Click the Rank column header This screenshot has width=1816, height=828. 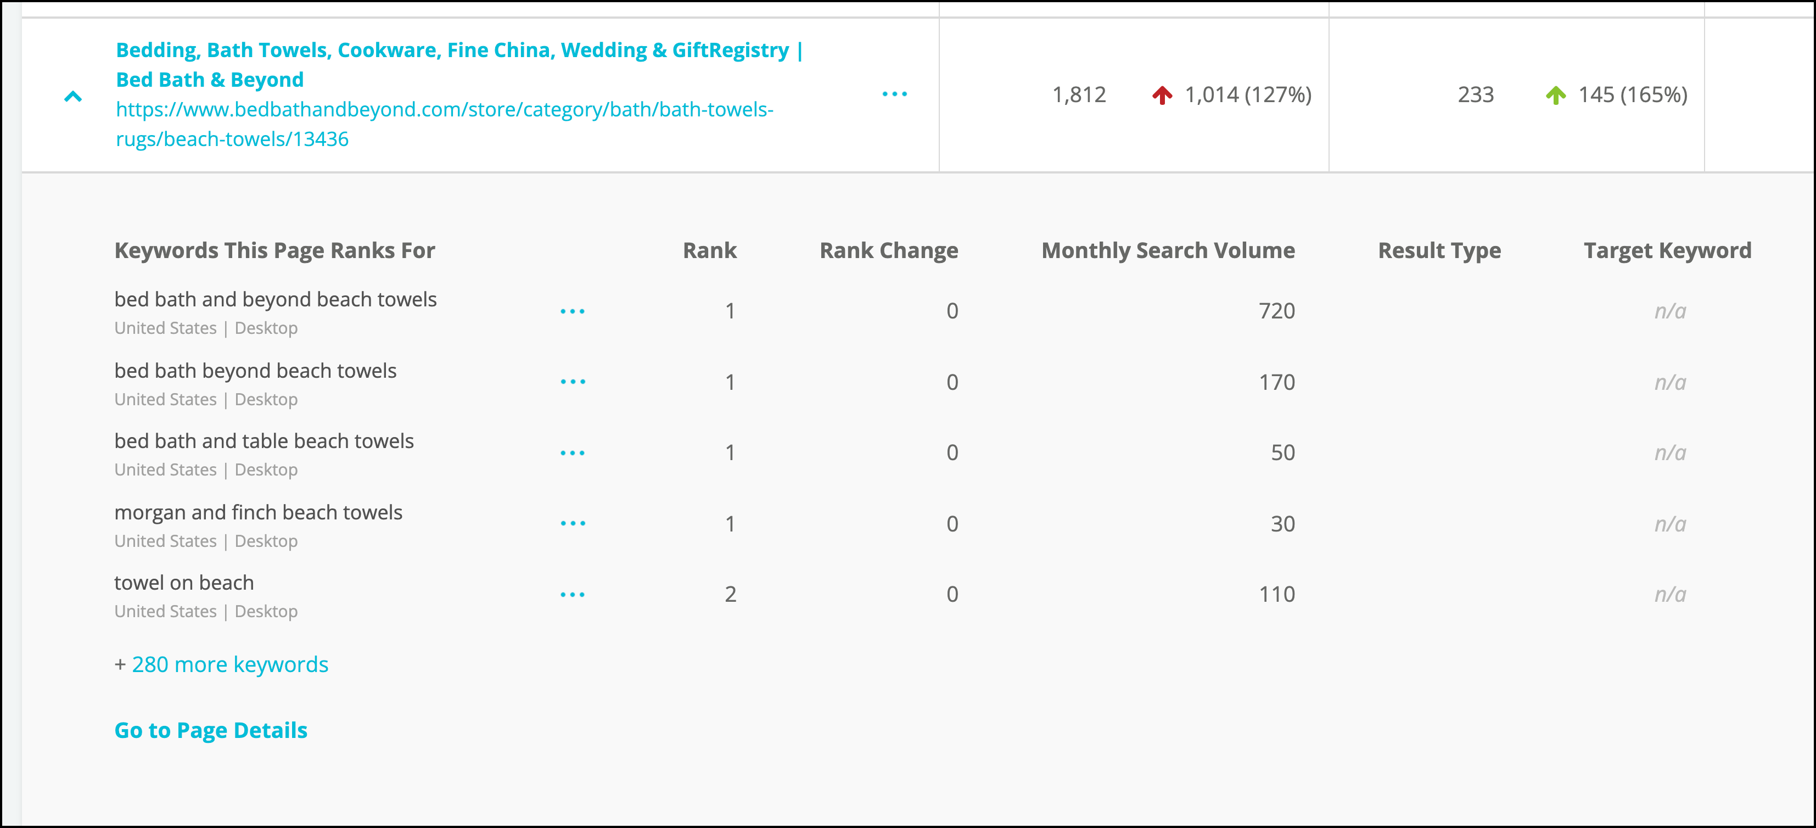coord(710,250)
